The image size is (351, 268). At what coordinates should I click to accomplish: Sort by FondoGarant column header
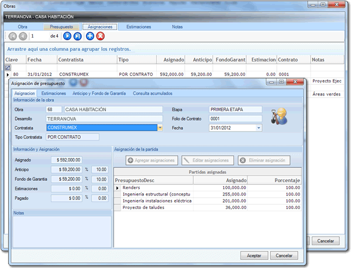229,60
